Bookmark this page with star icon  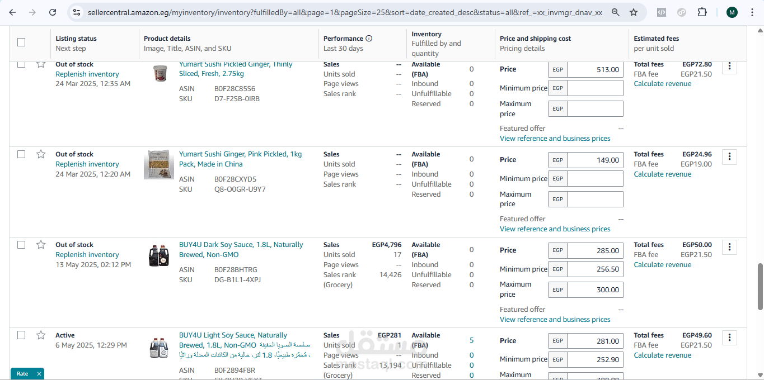[x=634, y=12]
